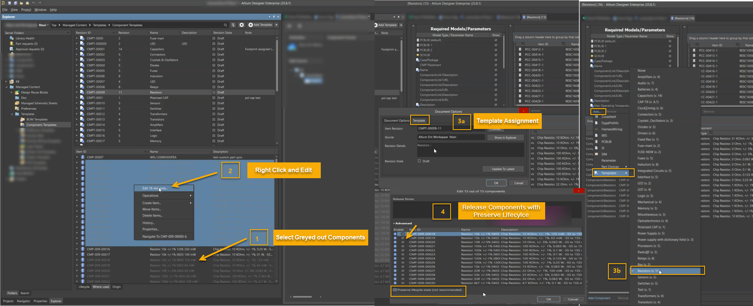Toggle Enable checkbox for CMP-009-00018 in release dialog
This screenshot has height=306, width=753.
tap(403, 234)
